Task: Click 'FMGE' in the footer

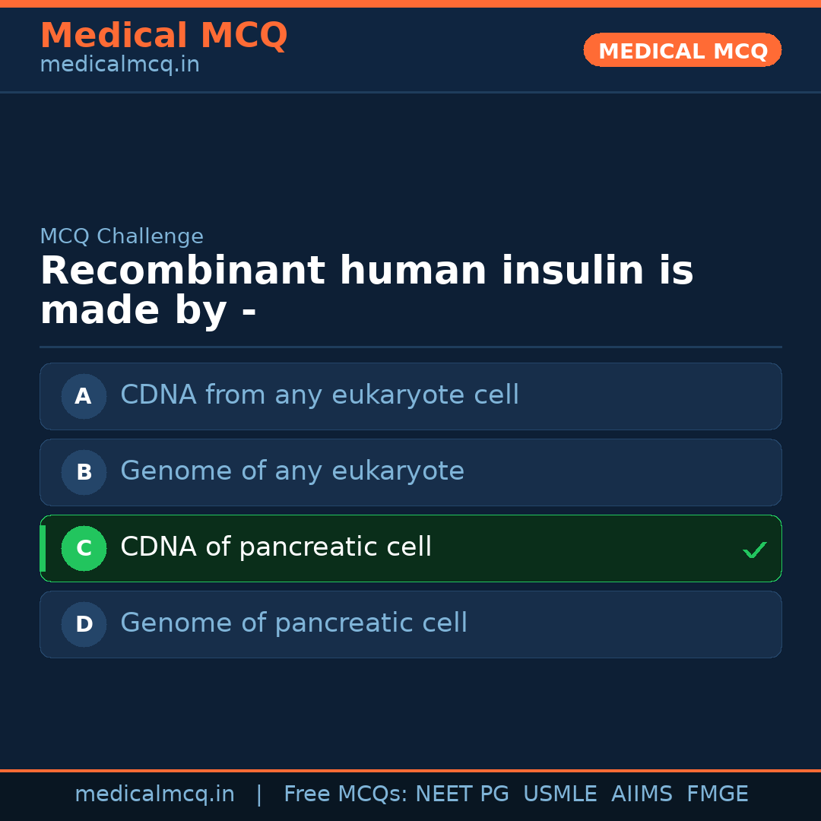Action: pos(717,794)
